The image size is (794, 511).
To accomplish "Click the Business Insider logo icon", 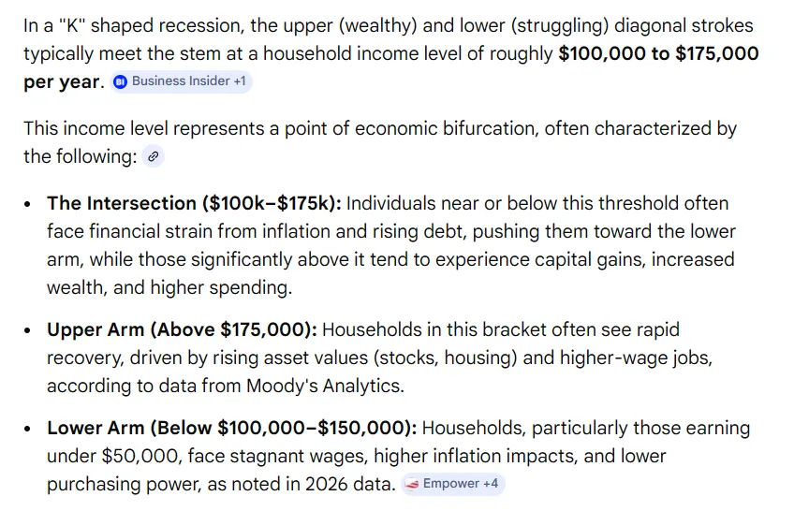I will click(x=120, y=81).
